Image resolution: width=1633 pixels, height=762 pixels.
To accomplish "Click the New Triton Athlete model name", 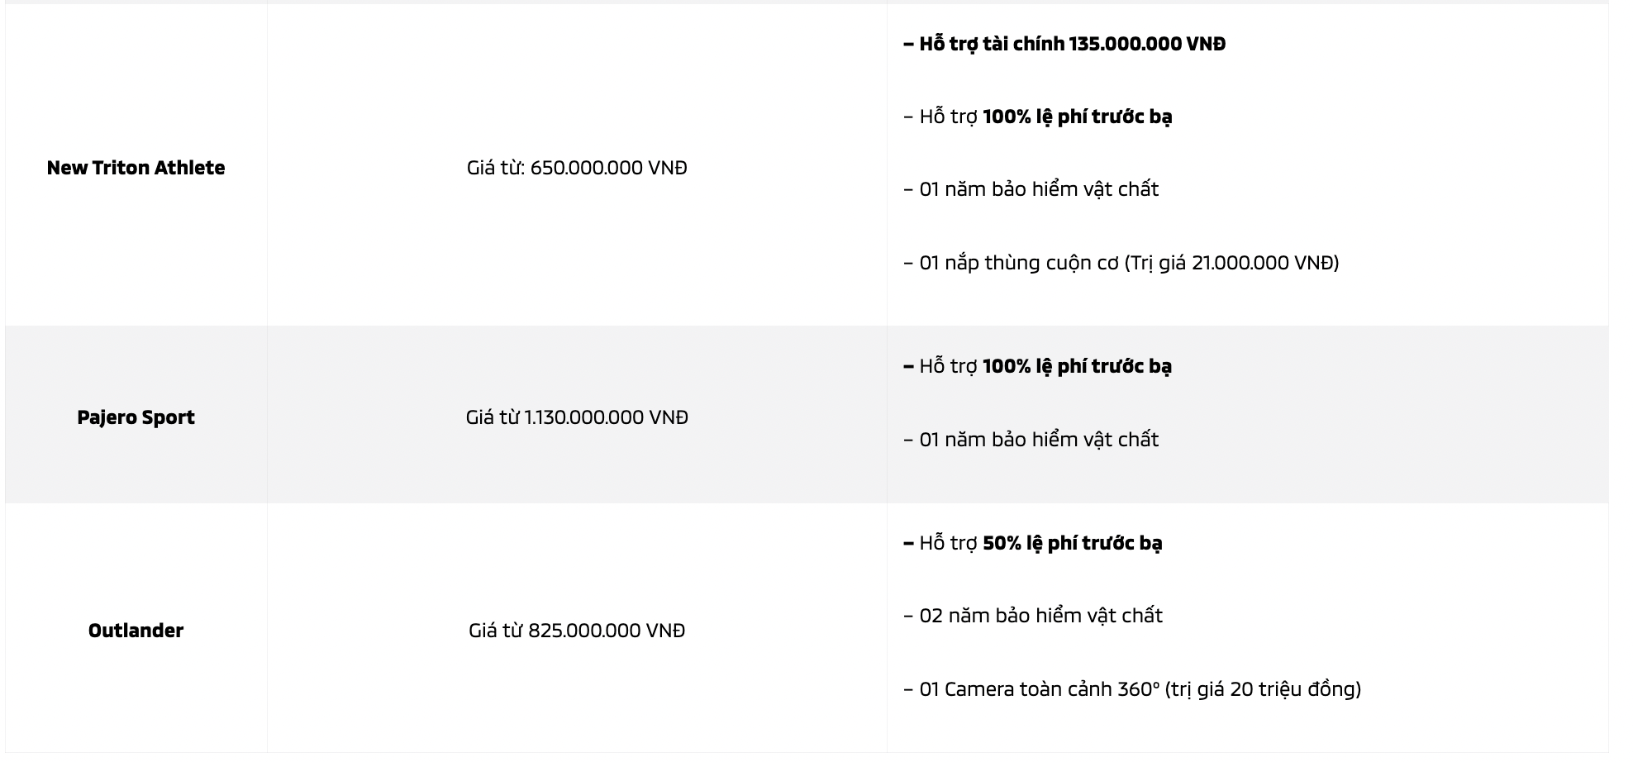I will tap(136, 168).
